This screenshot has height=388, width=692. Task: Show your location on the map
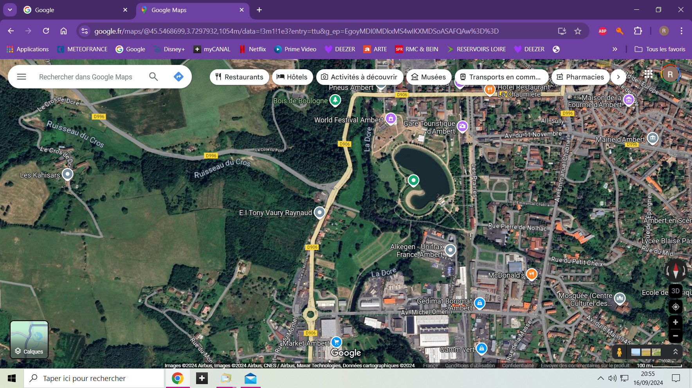tap(676, 307)
